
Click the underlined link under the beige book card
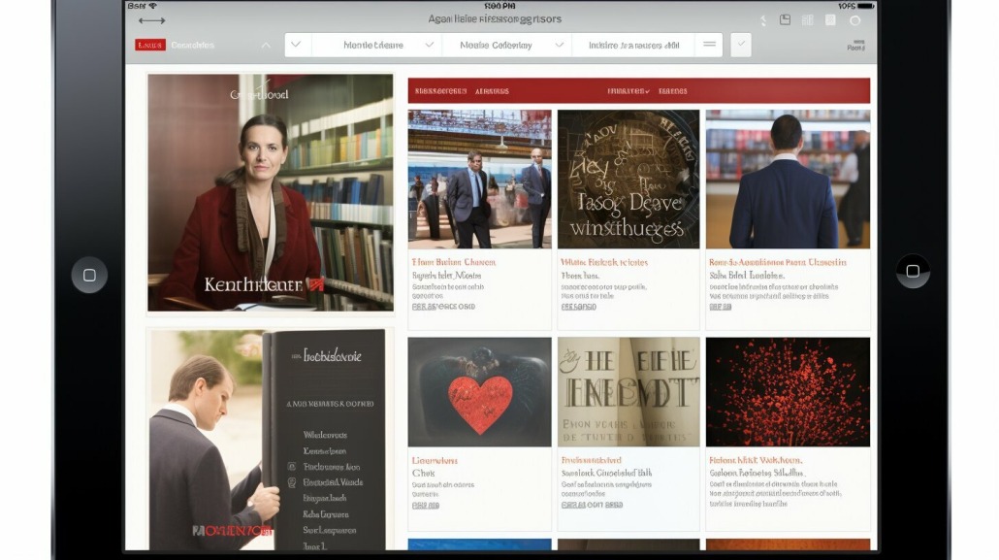(x=592, y=505)
